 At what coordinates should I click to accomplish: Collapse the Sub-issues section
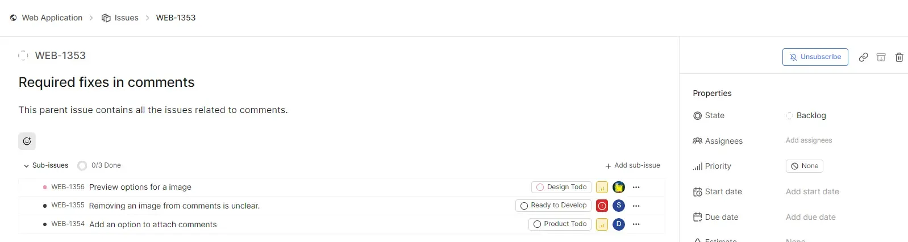point(26,166)
